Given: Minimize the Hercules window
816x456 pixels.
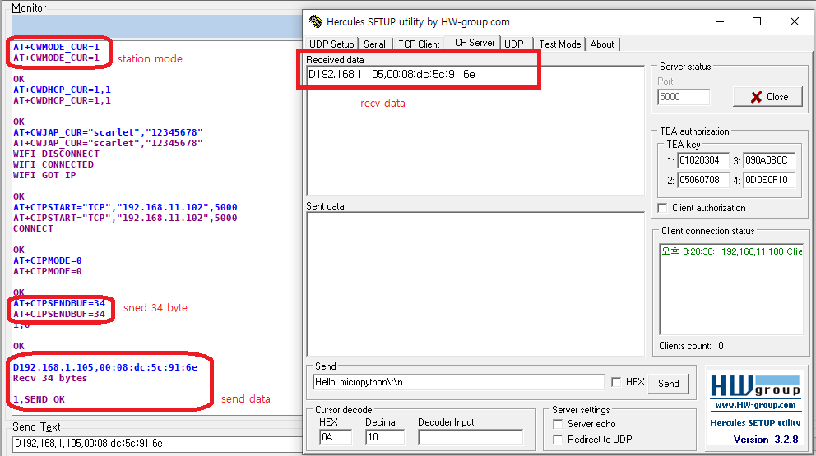Looking at the screenshot, I should click(x=720, y=22).
